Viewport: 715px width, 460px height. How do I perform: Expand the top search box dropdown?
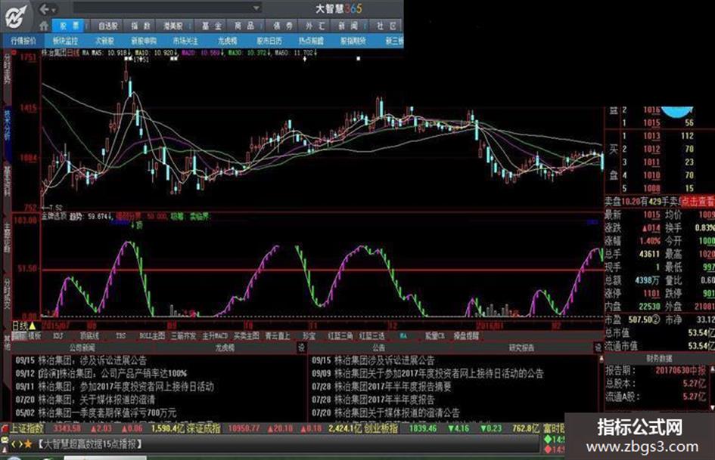coord(256,8)
